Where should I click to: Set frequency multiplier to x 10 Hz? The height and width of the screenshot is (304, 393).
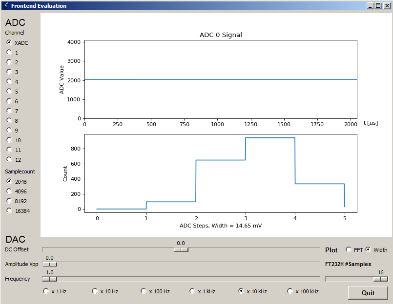(x=95, y=291)
